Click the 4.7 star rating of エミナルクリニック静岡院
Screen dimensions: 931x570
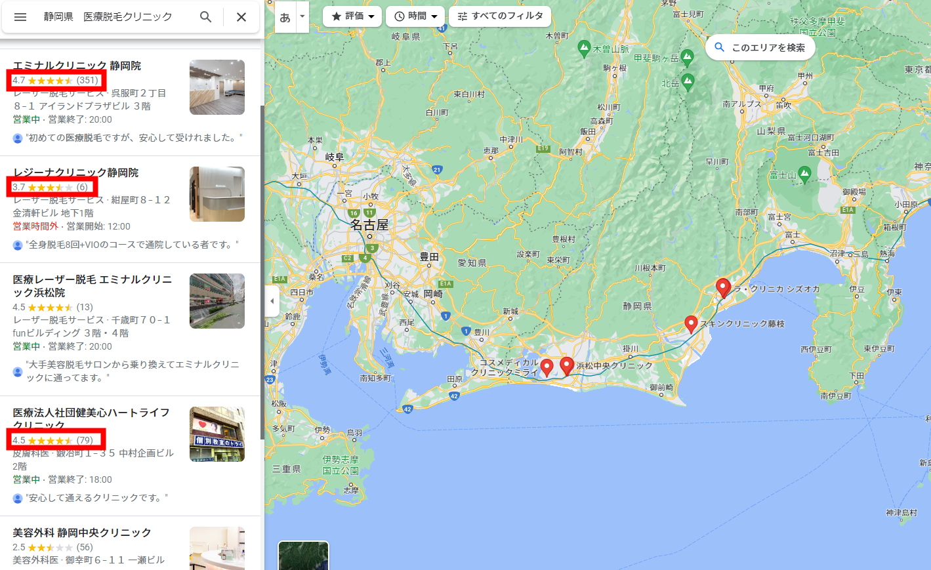point(56,80)
